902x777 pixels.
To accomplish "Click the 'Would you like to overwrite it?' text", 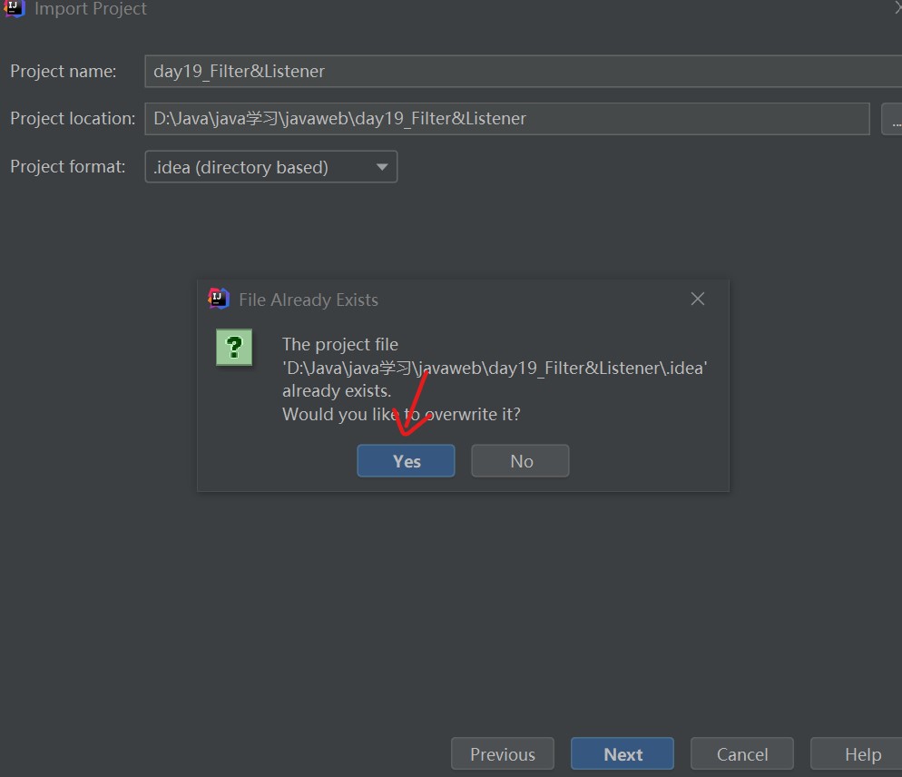I will [x=401, y=415].
